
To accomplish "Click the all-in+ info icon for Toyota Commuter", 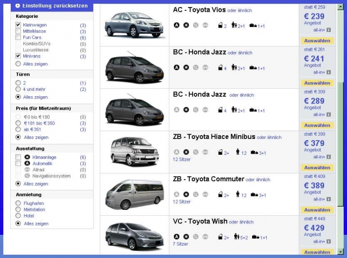I will click(x=329, y=199).
